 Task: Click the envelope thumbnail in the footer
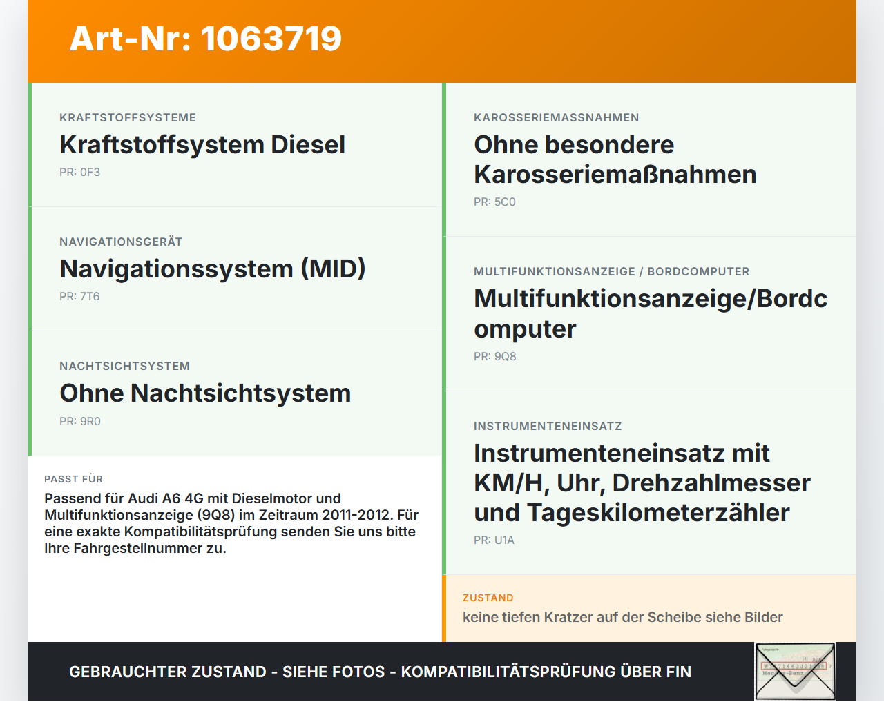click(795, 672)
